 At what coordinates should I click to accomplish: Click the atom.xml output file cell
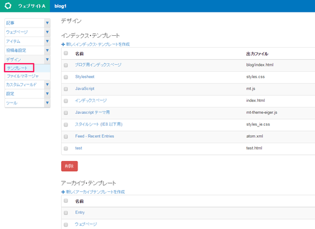tap(255, 136)
